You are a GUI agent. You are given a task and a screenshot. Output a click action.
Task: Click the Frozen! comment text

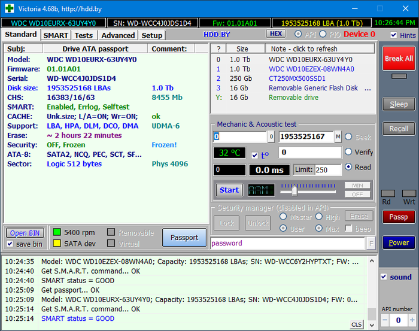point(164,145)
